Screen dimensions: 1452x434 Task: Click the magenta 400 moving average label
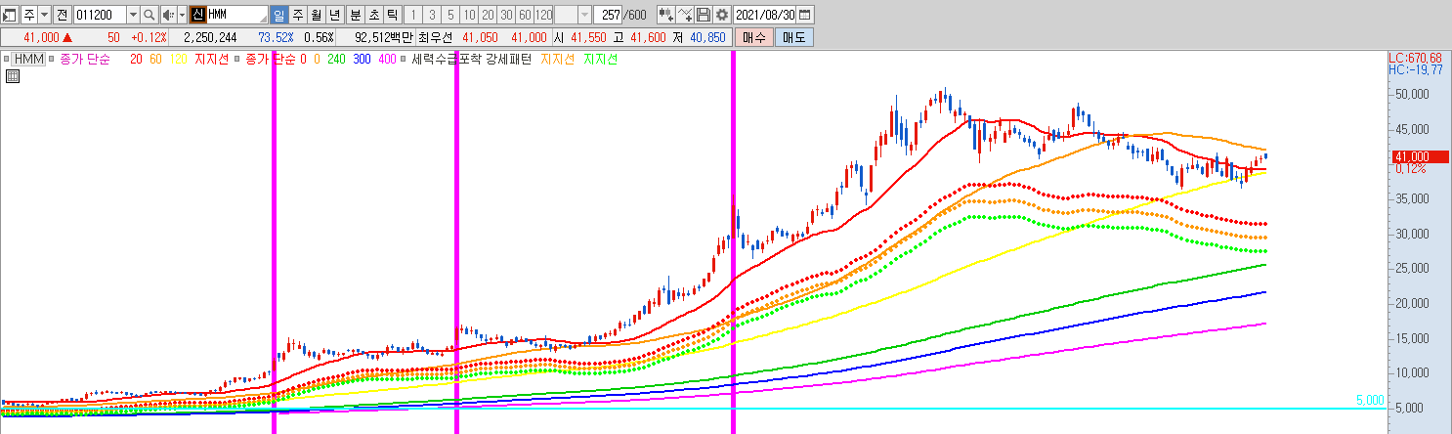386,60
